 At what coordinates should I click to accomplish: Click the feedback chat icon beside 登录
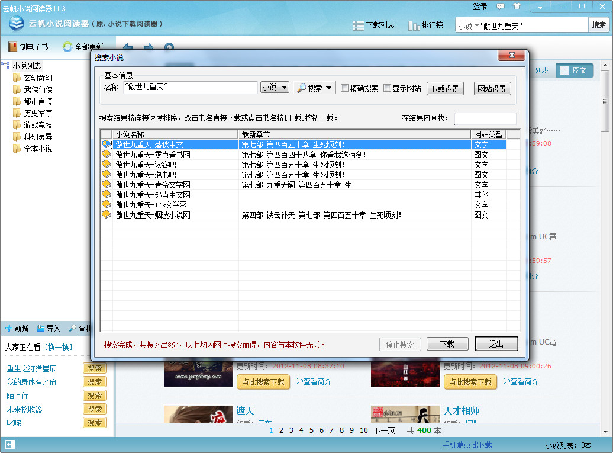(x=501, y=7)
